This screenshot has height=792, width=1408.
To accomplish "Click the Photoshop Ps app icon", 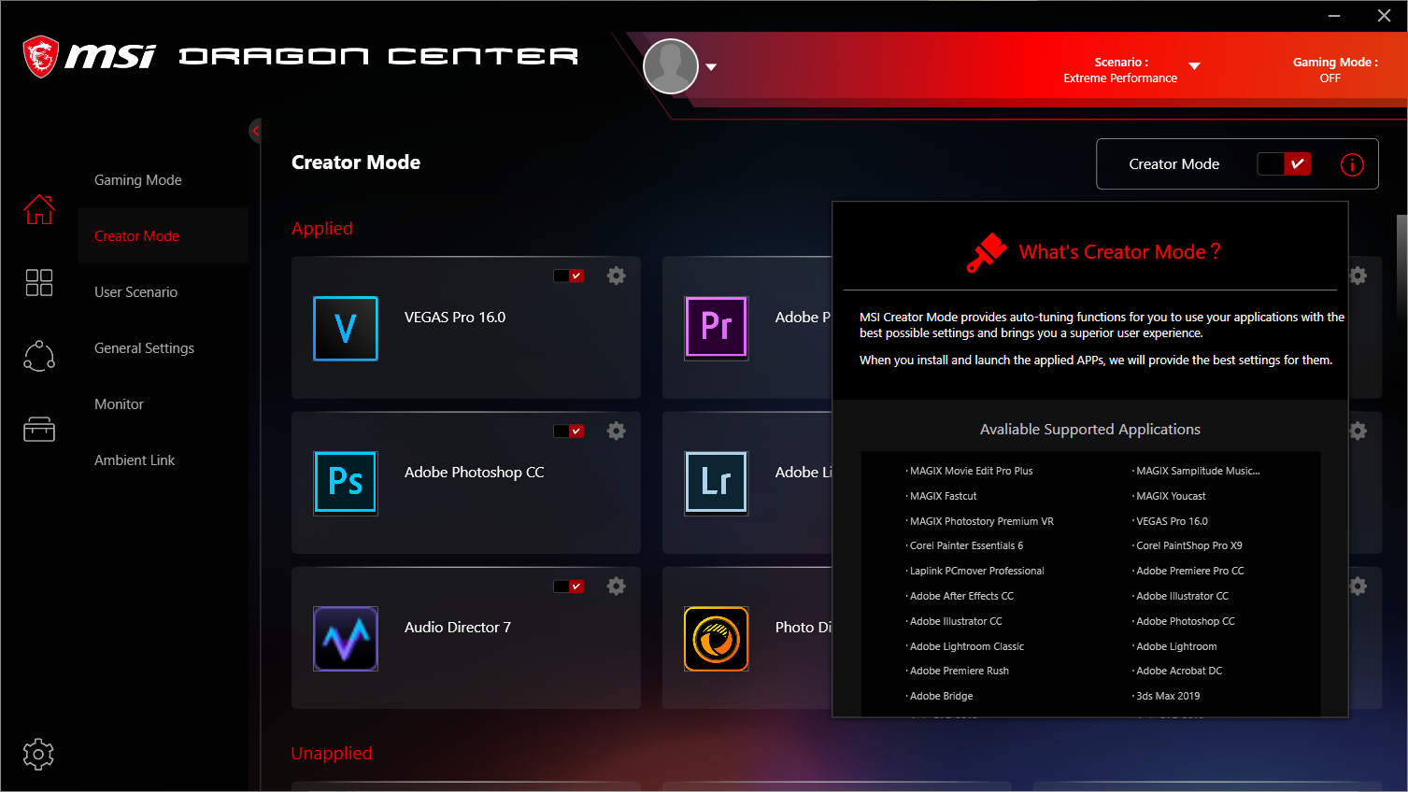I will pos(346,483).
